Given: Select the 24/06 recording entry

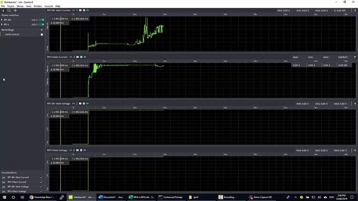Looking at the screenshot, I should pyautogui.click(x=22, y=35).
